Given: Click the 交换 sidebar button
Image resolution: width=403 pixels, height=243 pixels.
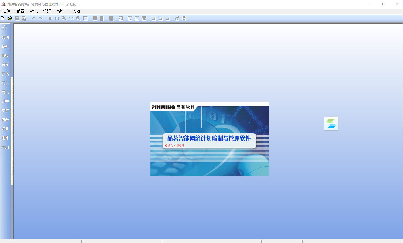Looking at the screenshot, I should pos(5,74).
